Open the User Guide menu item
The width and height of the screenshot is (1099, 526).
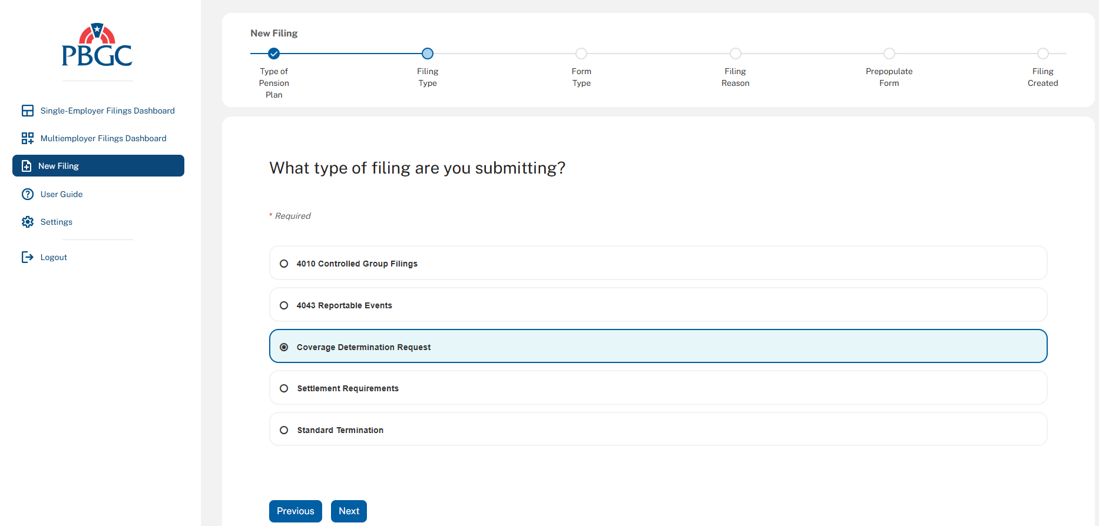61,194
